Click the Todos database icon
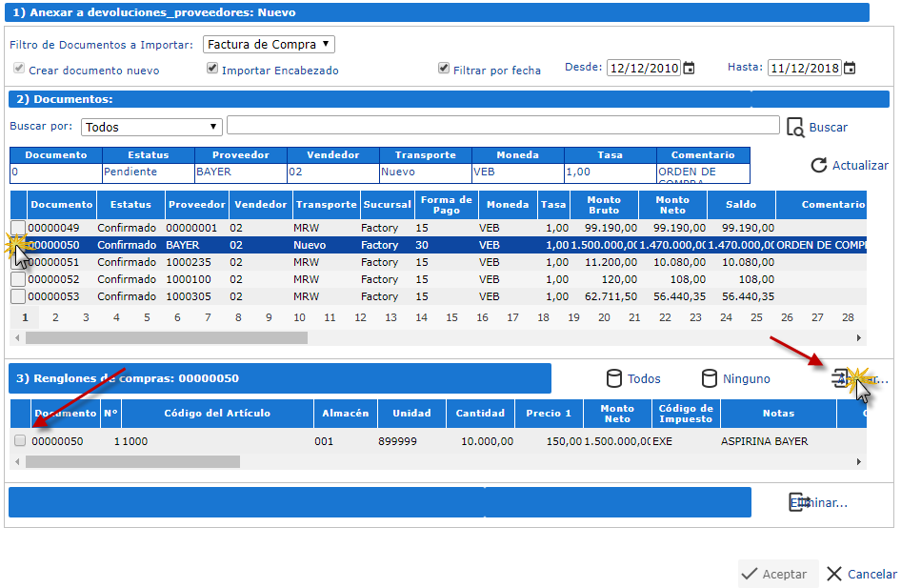Viewport: 901px width, 588px height. pyautogui.click(x=614, y=378)
